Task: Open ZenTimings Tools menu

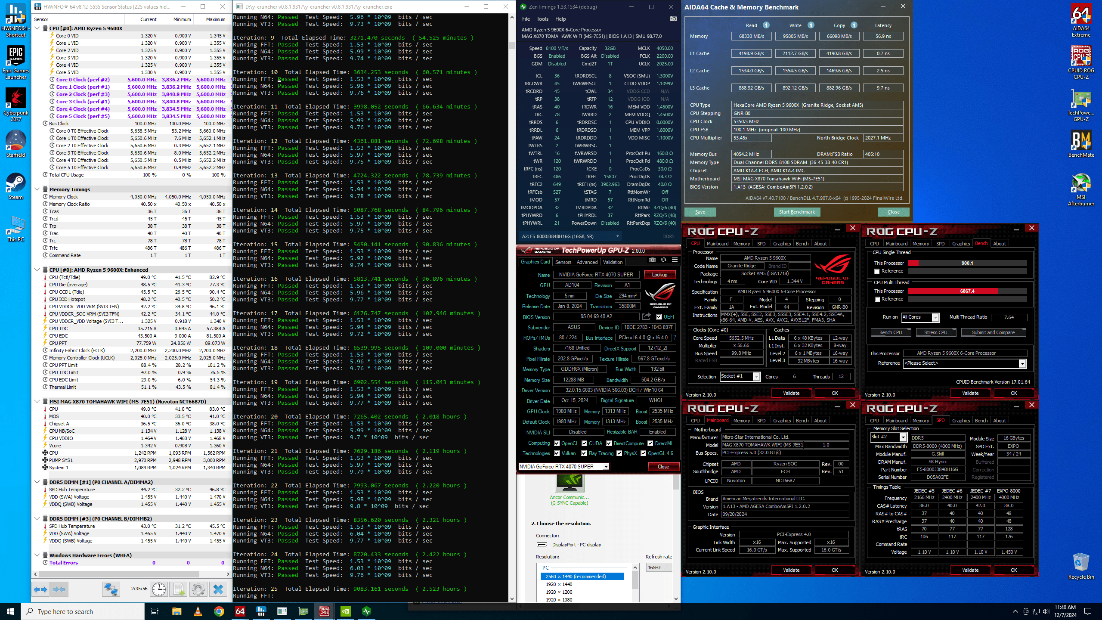Action: pos(542,19)
